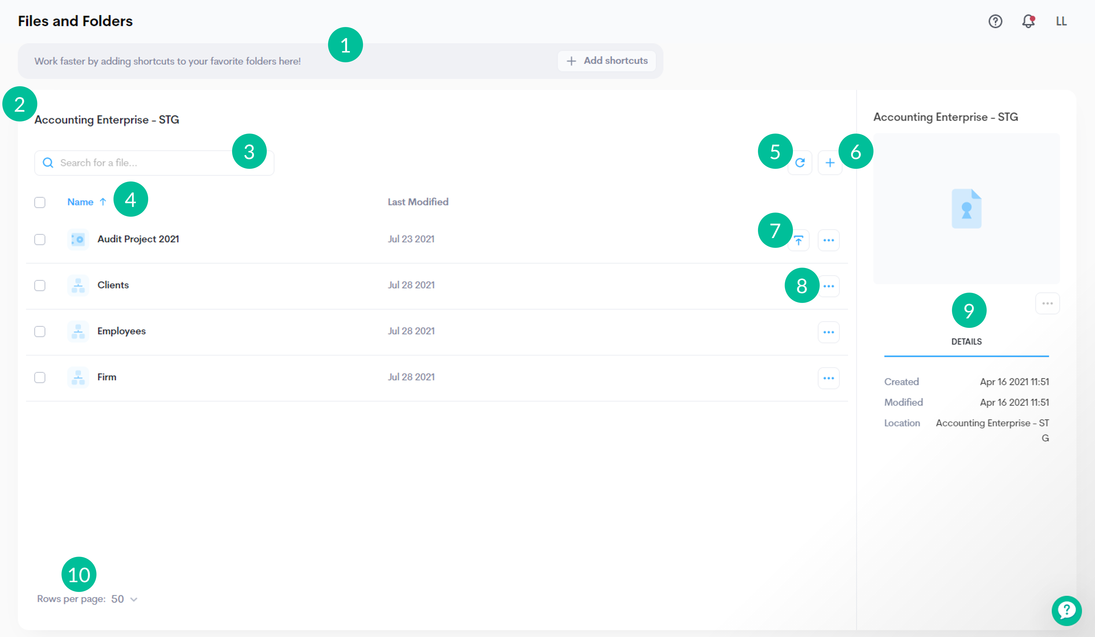Viewport: 1095px width, 637px height.
Task: Open the notifications bell
Action: click(1028, 21)
